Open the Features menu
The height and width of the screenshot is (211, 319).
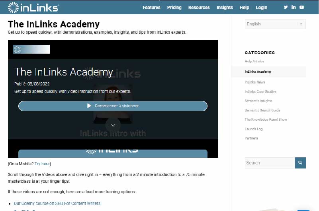[151, 8]
